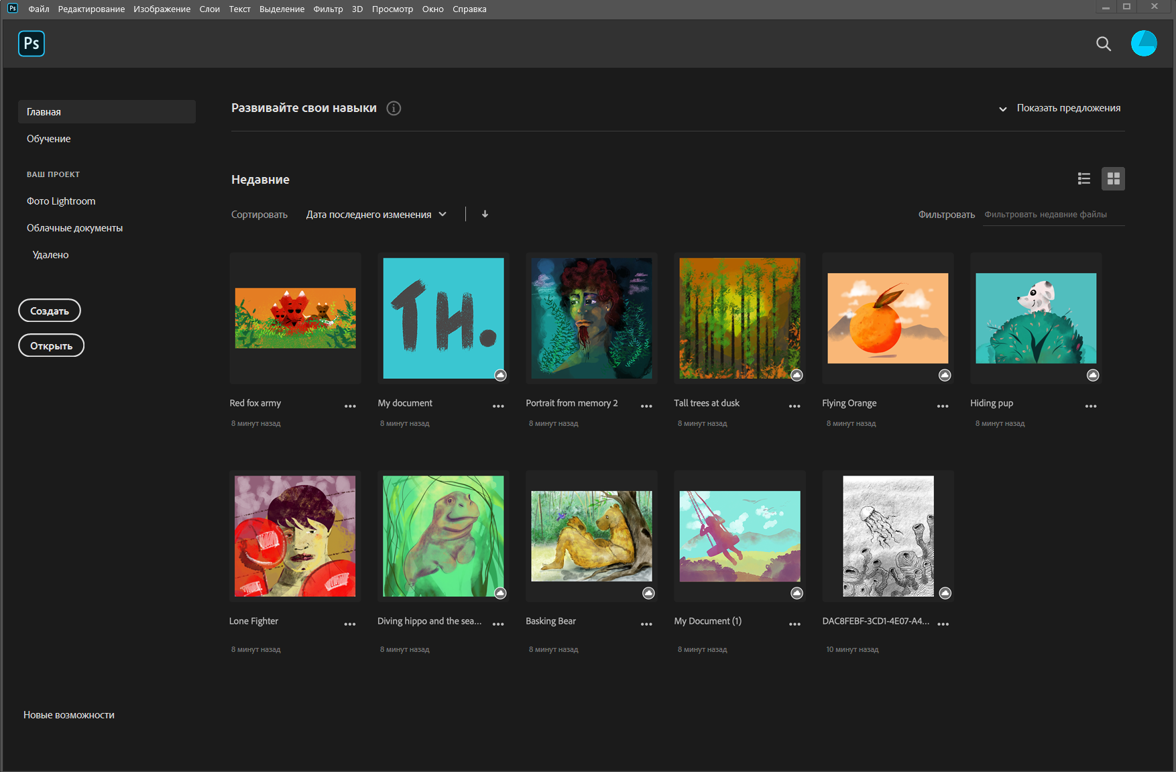The height and width of the screenshot is (772, 1176).
Task: Open the search magnifier icon
Action: tap(1103, 44)
